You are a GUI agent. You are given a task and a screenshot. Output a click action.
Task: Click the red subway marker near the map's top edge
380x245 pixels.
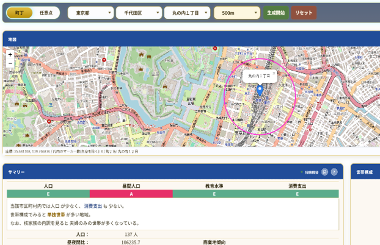click(215, 48)
